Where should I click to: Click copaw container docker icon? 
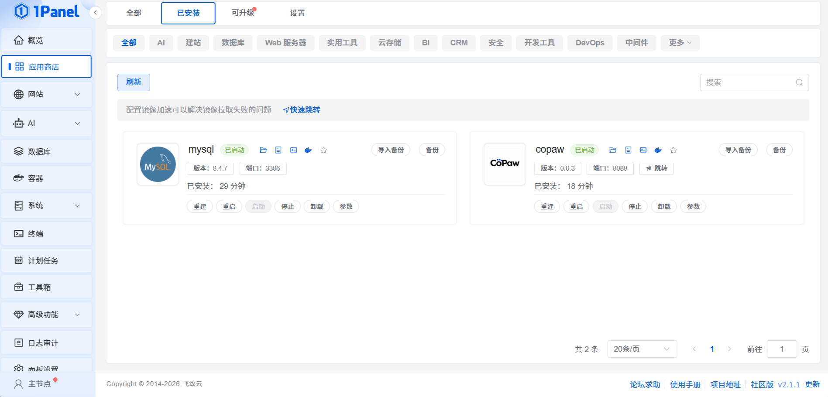(658, 150)
